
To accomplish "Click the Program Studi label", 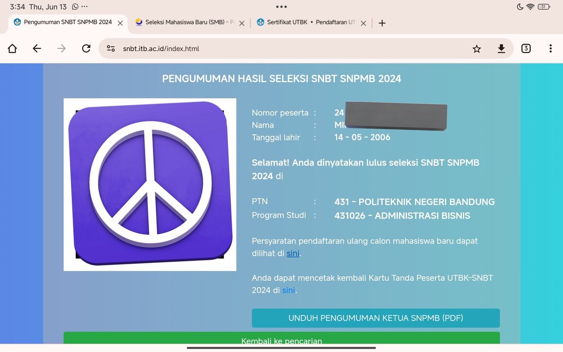I will (279, 215).
